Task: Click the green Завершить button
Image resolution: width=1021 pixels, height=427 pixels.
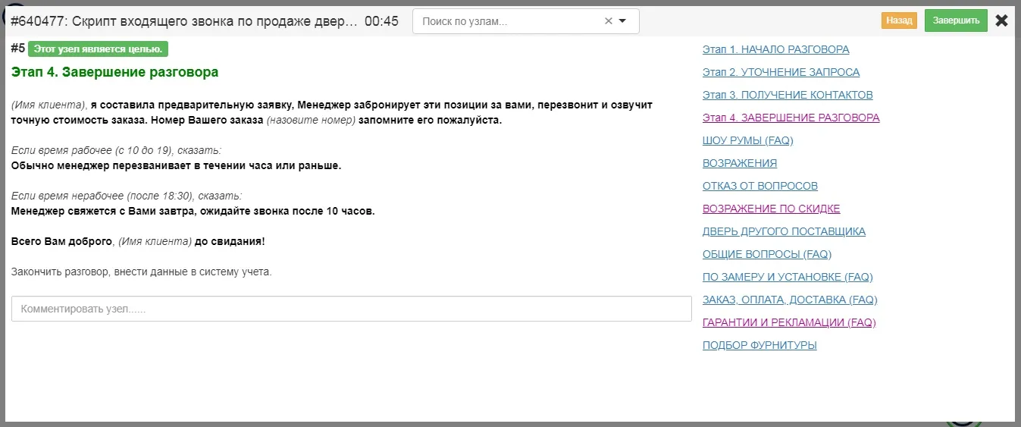Action: 956,20
